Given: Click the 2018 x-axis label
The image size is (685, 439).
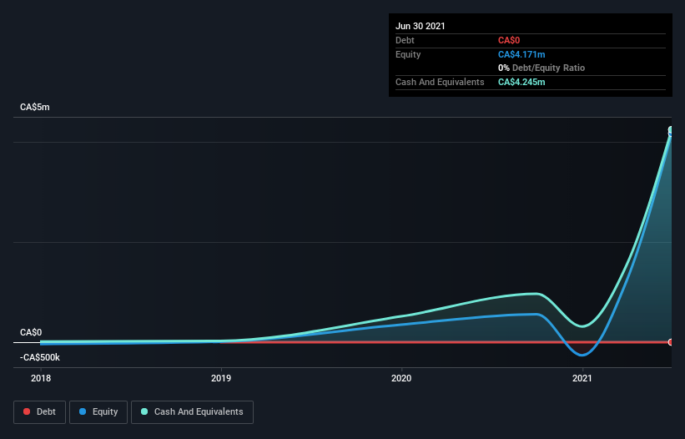Looking at the screenshot, I should click(41, 378).
